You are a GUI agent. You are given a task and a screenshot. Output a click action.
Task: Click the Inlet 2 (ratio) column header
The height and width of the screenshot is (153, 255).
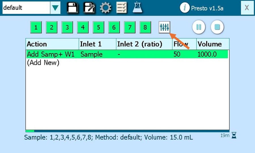[144, 44]
